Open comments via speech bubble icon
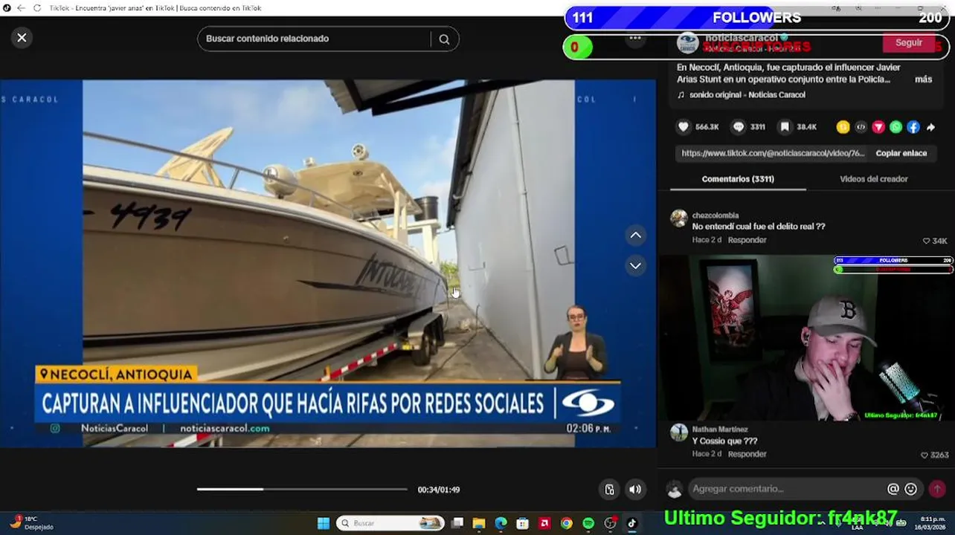The image size is (955, 535). (x=739, y=127)
